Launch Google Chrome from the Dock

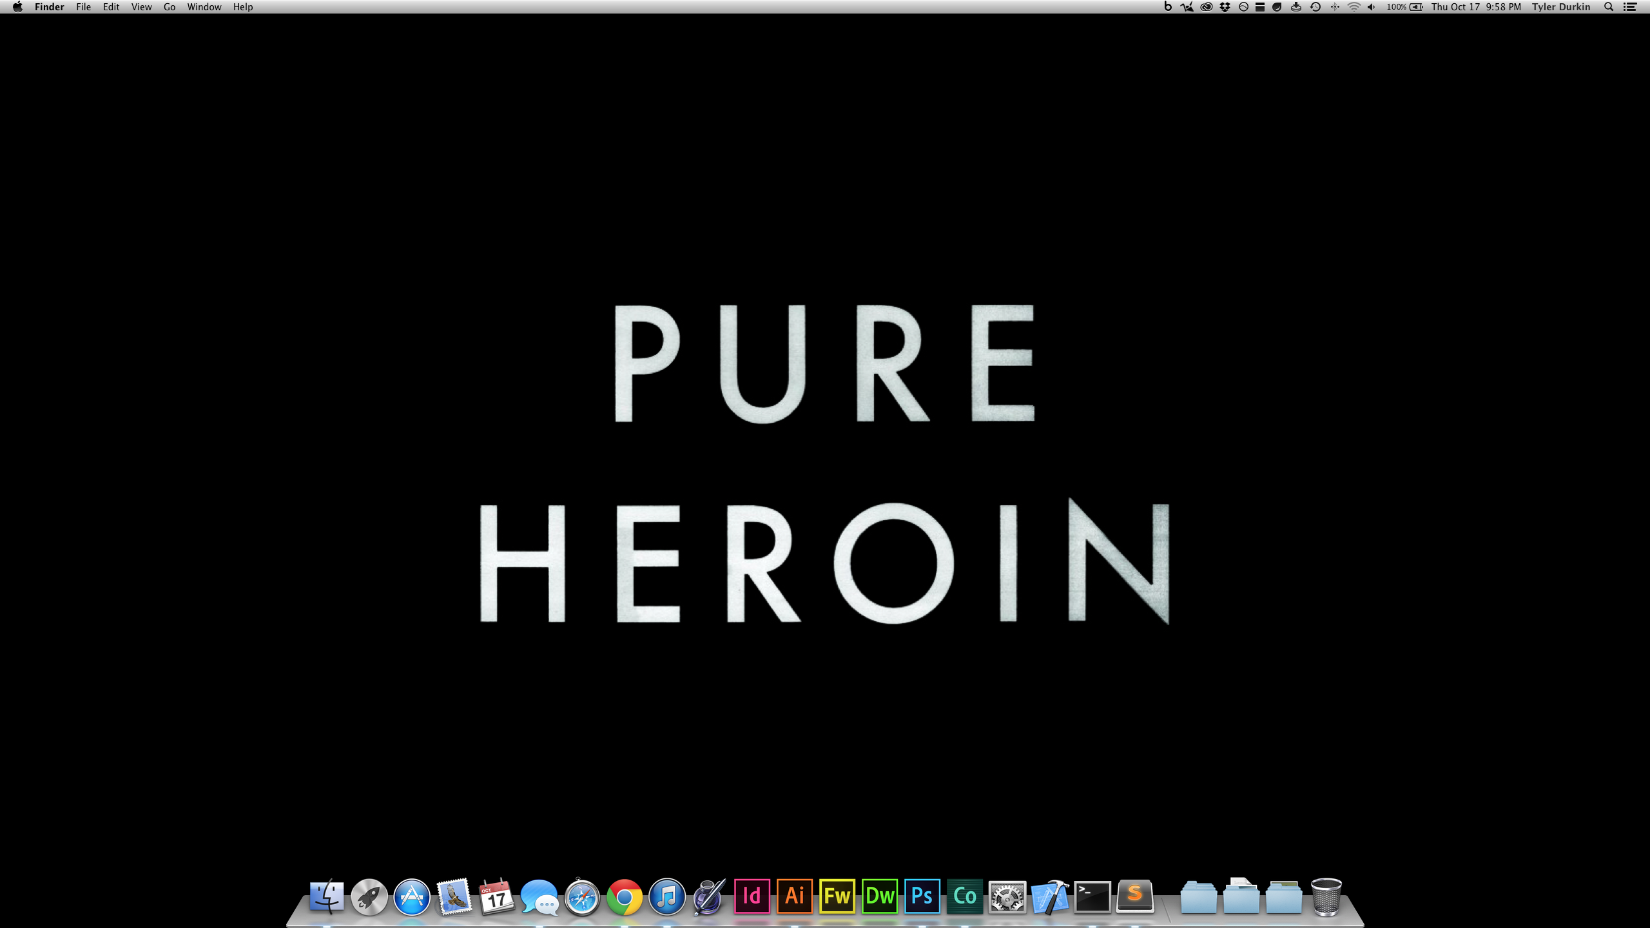click(x=625, y=896)
